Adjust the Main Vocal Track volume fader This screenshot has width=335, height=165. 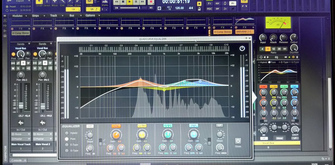21,105
